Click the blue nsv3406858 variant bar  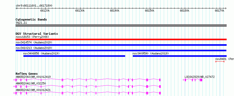[74, 56]
